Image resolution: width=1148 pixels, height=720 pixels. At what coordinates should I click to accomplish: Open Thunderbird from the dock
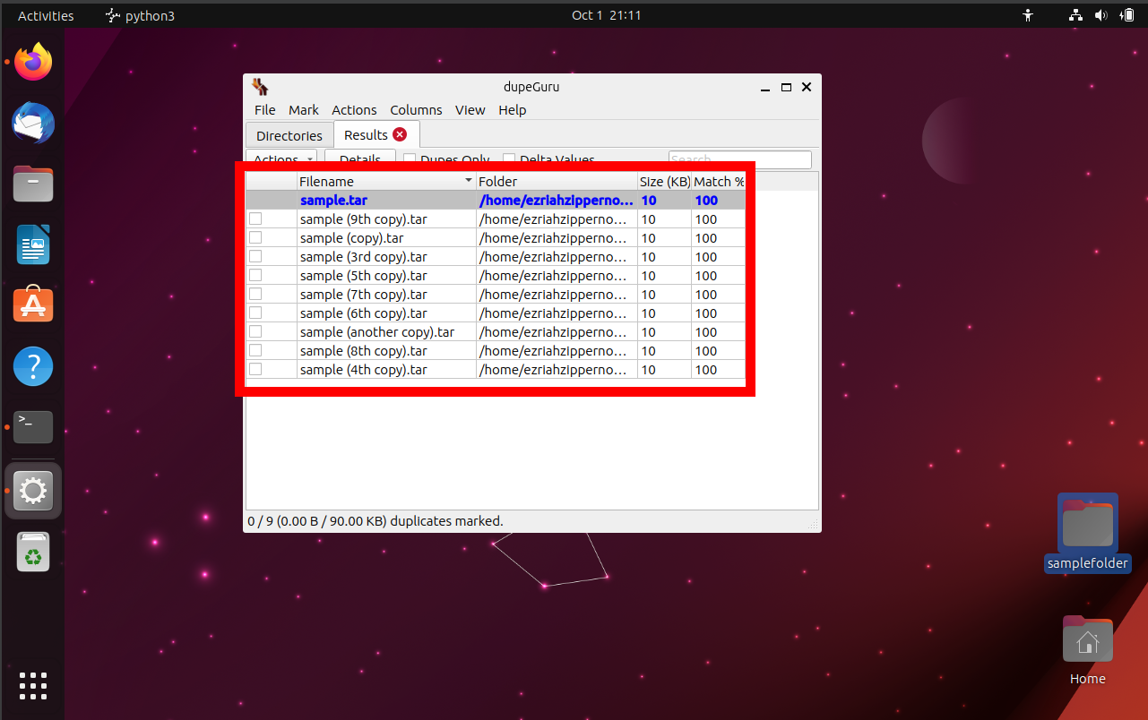tap(32, 123)
